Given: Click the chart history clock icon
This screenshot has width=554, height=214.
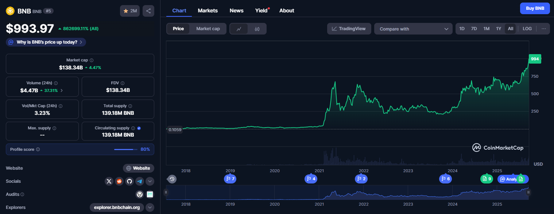Looking at the screenshot, I should (x=172, y=179).
